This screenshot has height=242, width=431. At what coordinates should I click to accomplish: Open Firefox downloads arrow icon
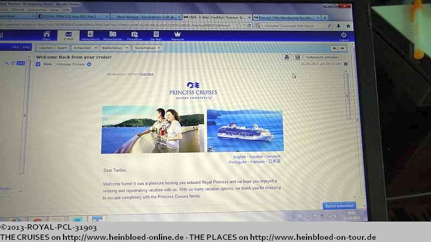[x=338, y=26]
